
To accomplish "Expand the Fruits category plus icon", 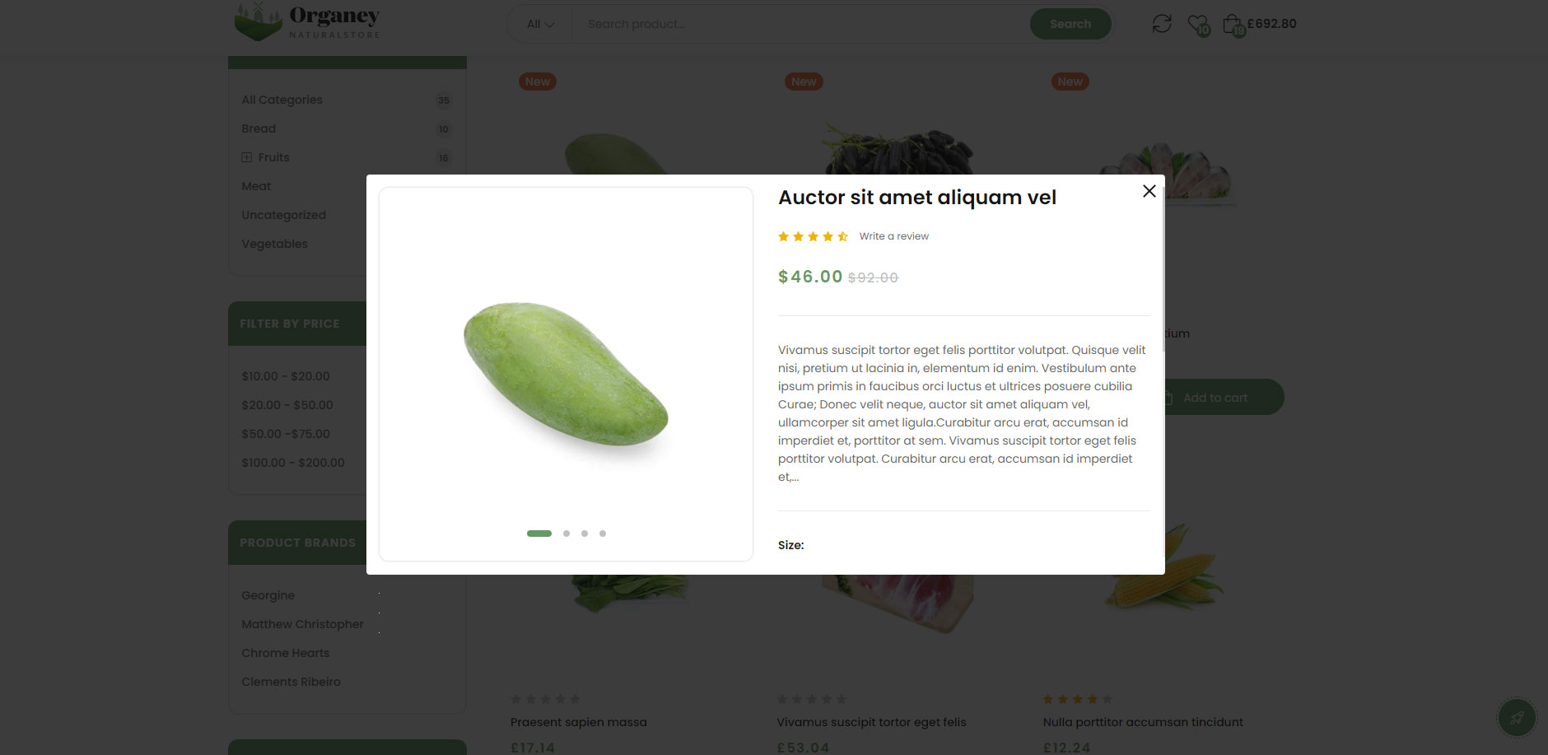I will pyautogui.click(x=246, y=157).
